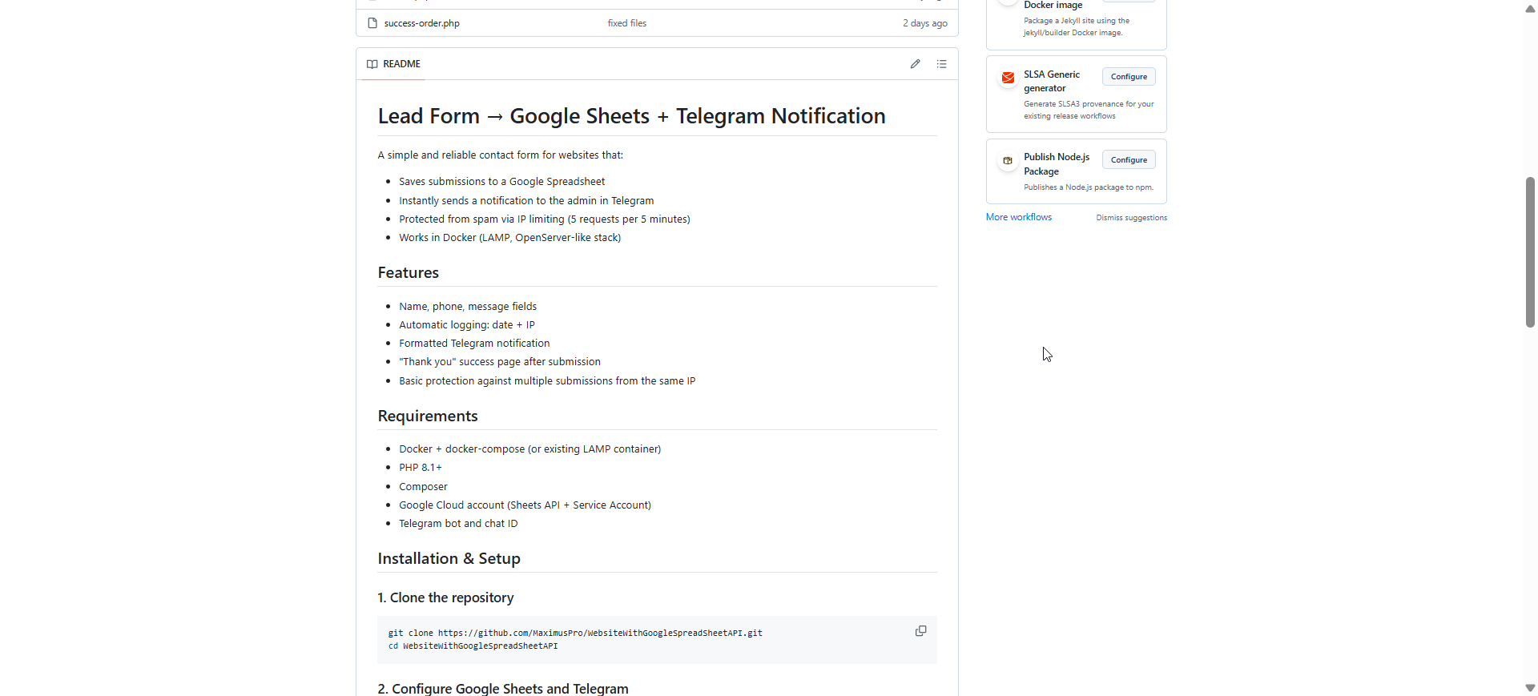1538x696 pixels.
Task: Click the "Requirements" heading
Action: tap(427, 416)
